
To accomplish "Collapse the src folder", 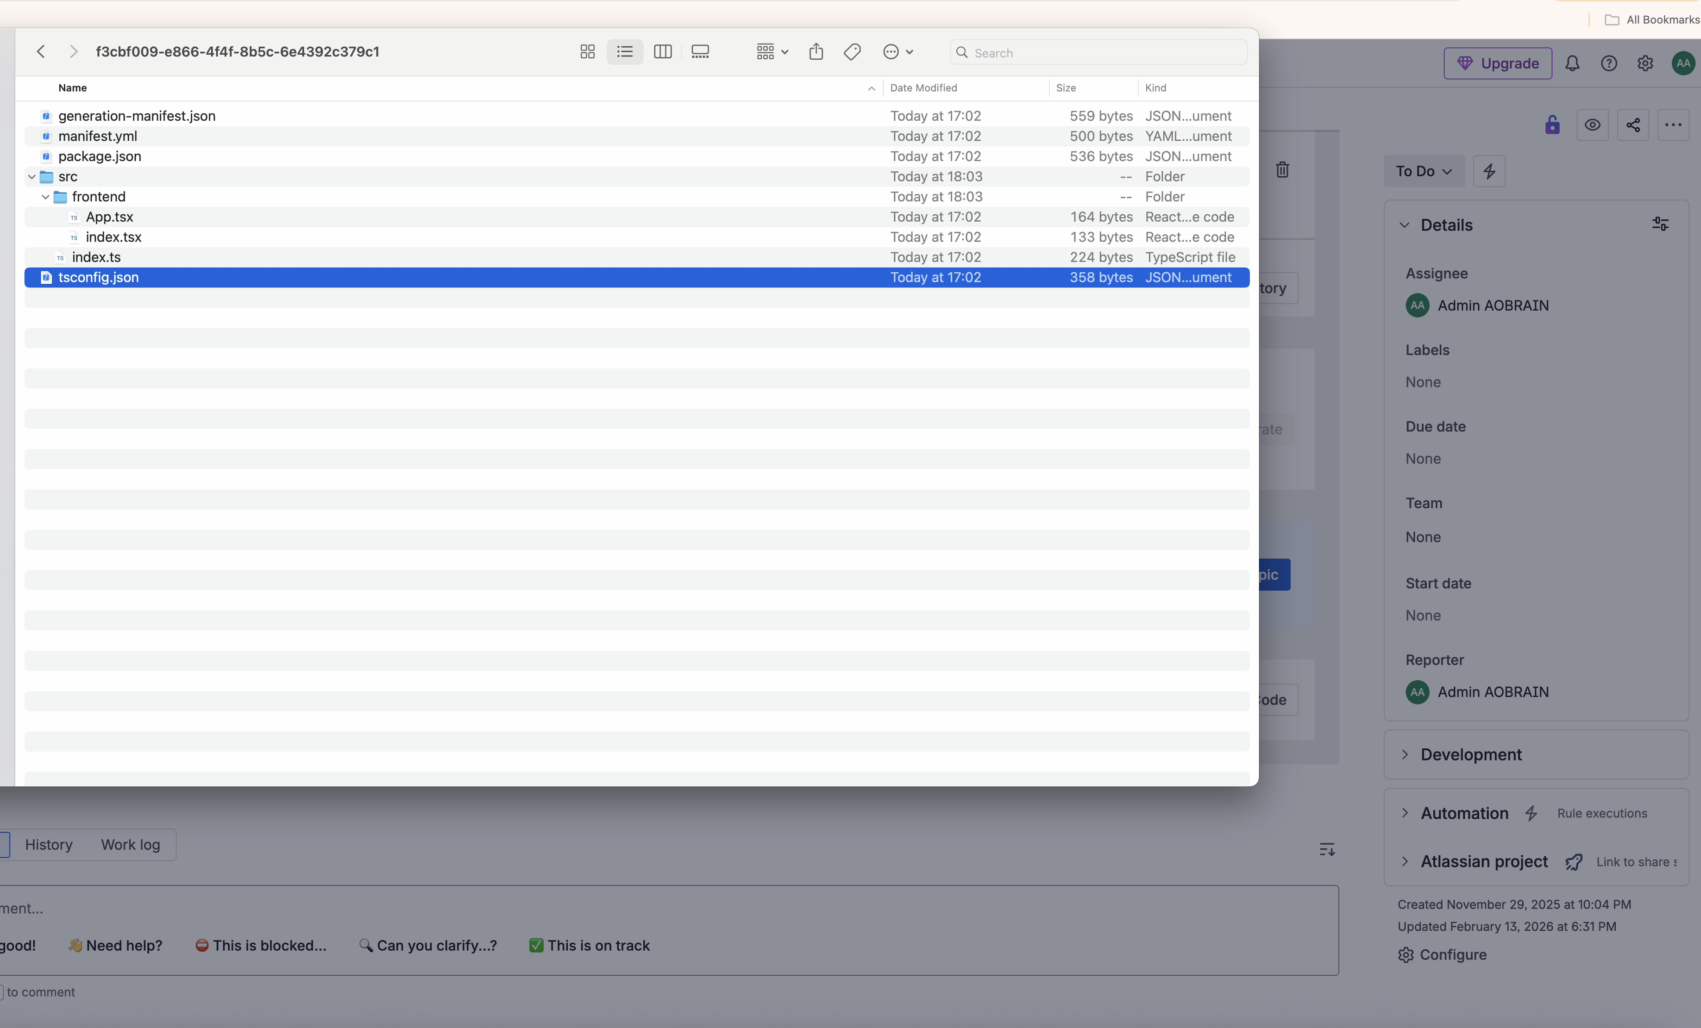I will click(x=32, y=177).
